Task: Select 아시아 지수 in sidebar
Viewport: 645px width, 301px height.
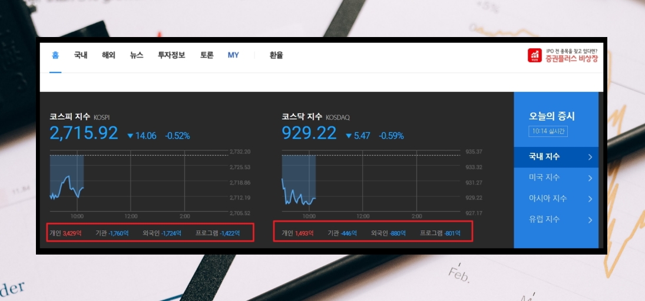Action: point(555,199)
